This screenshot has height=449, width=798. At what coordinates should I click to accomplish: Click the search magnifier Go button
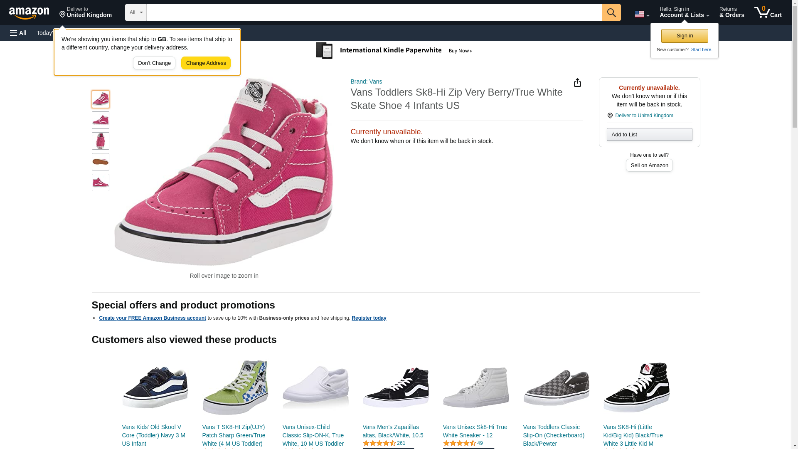pyautogui.click(x=611, y=12)
